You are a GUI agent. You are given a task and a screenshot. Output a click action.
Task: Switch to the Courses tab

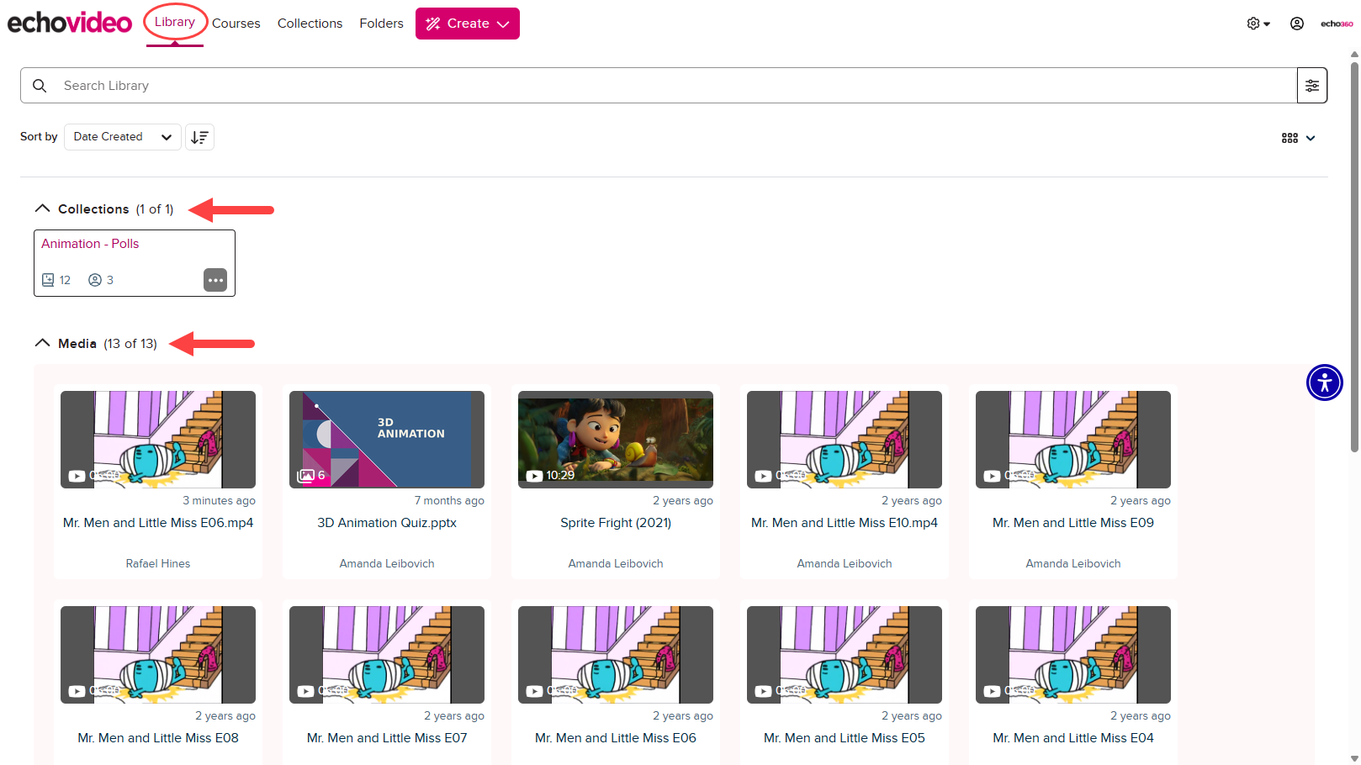click(236, 23)
